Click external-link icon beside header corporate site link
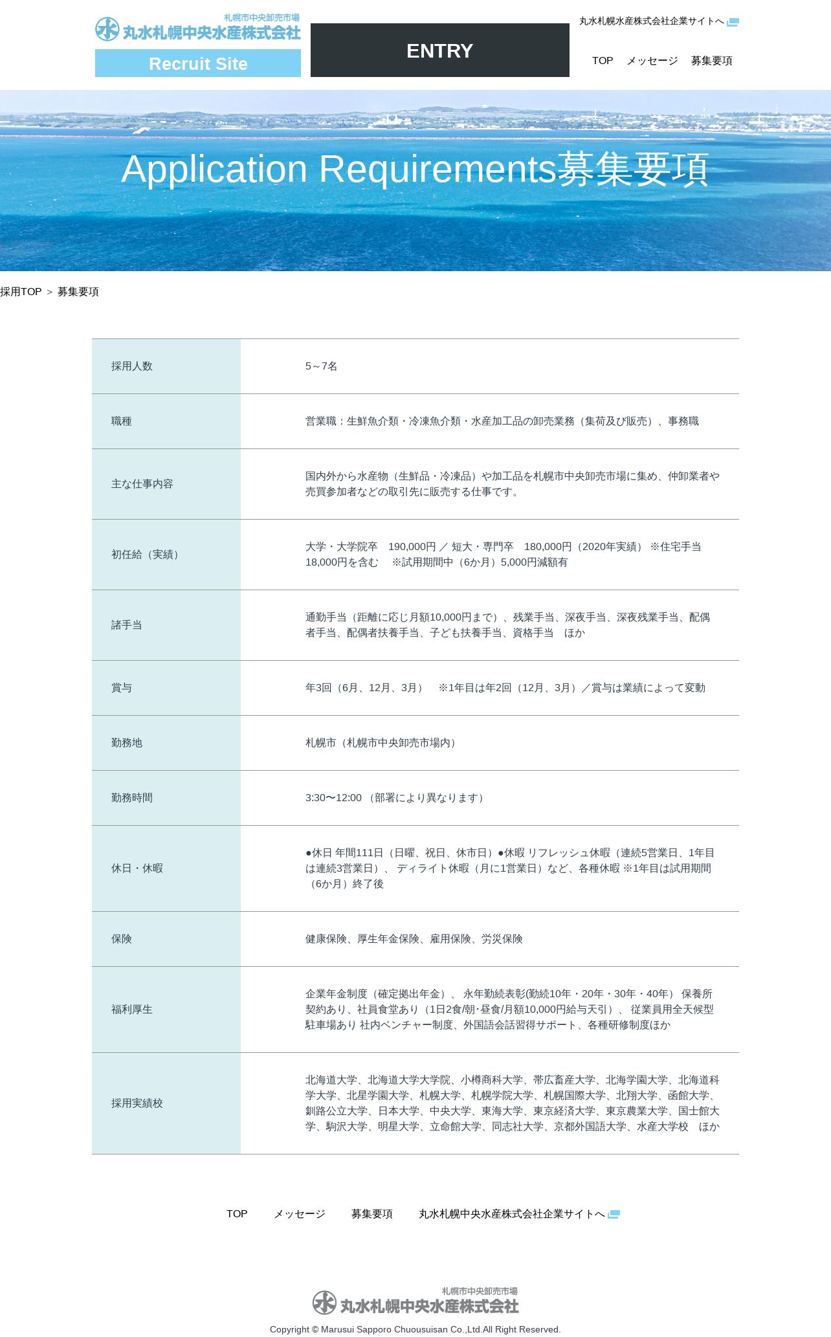Image resolution: width=831 pixels, height=1337 pixels. [733, 22]
